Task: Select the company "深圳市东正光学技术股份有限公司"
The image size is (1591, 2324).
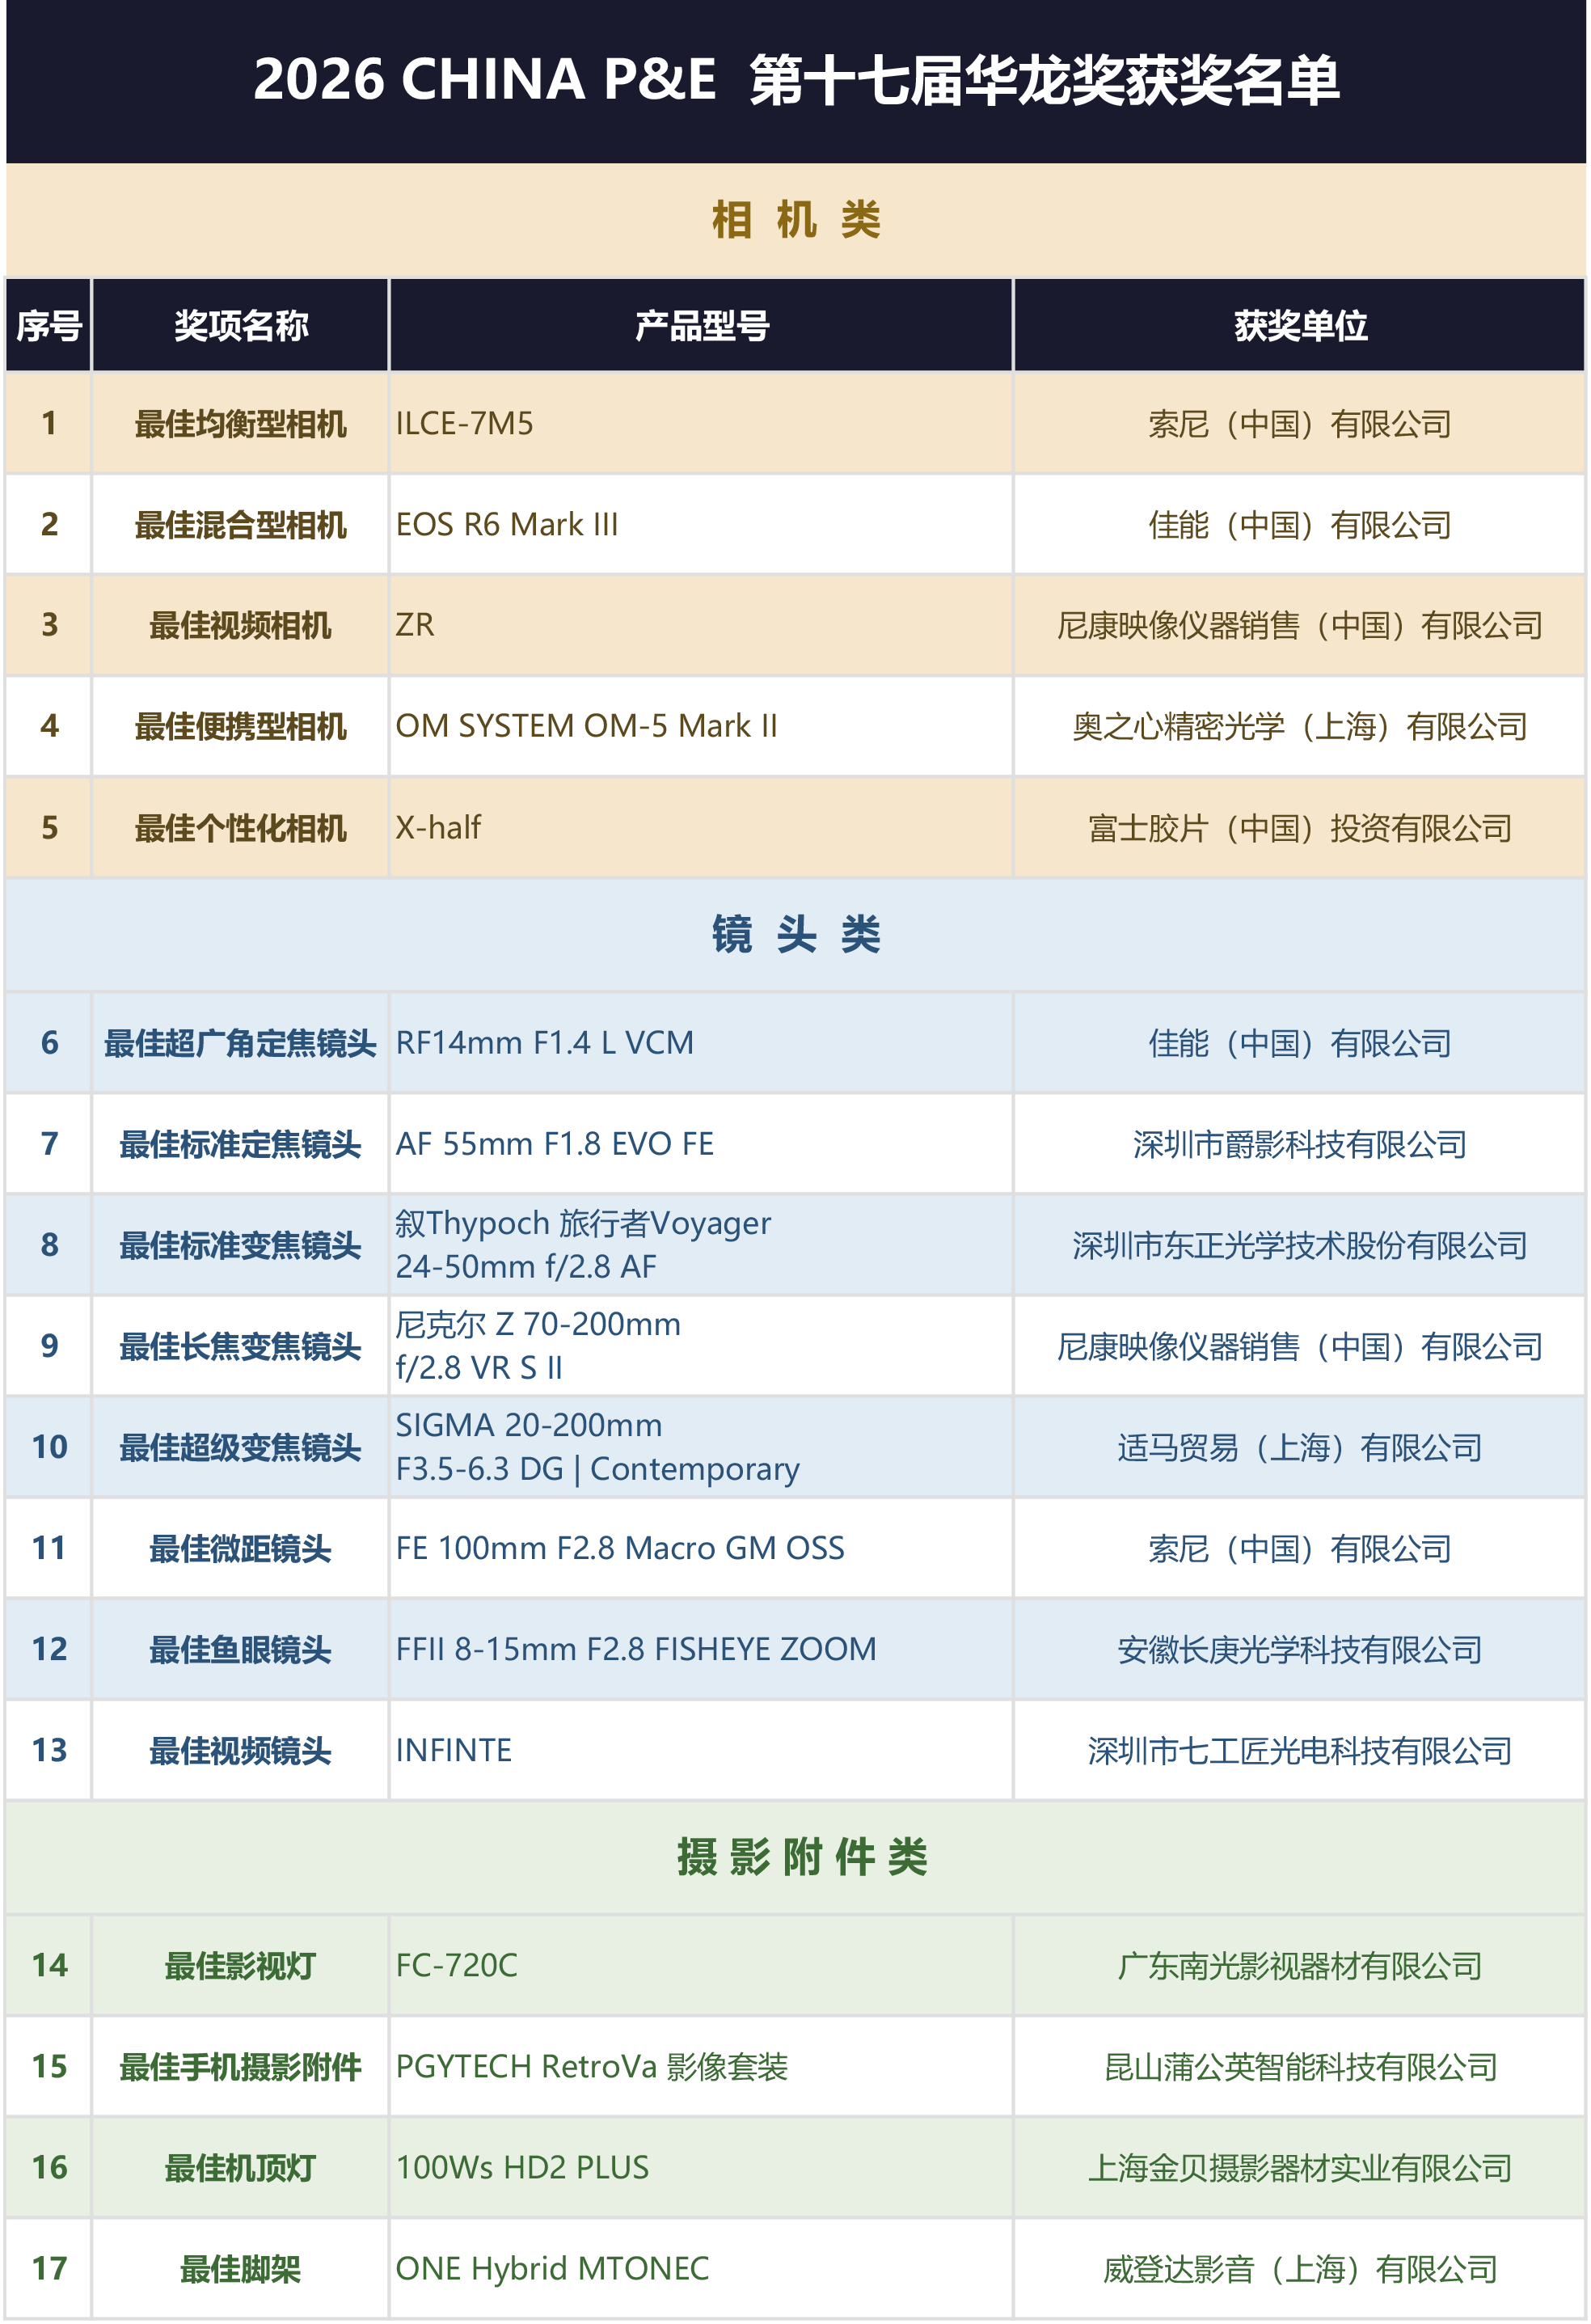Action: [1300, 1246]
